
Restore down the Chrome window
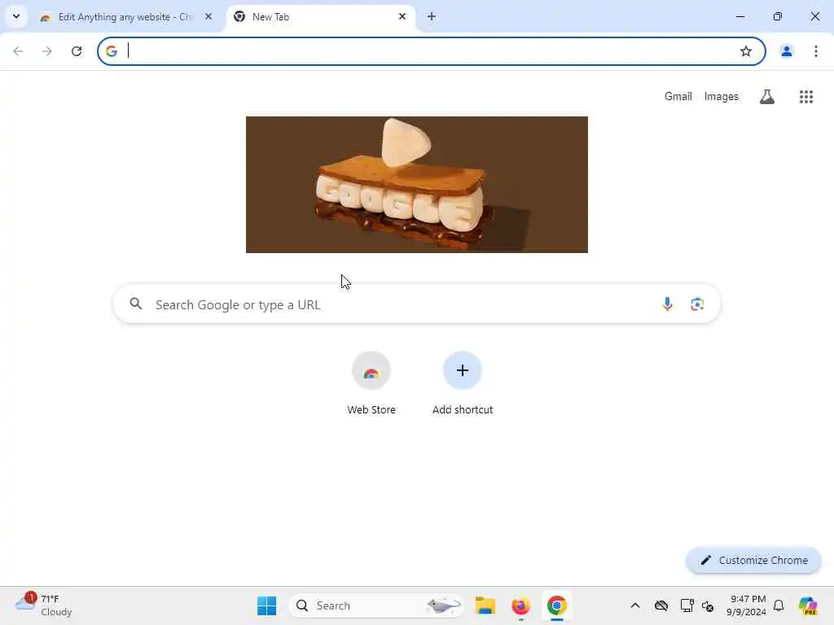click(x=777, y=16)
